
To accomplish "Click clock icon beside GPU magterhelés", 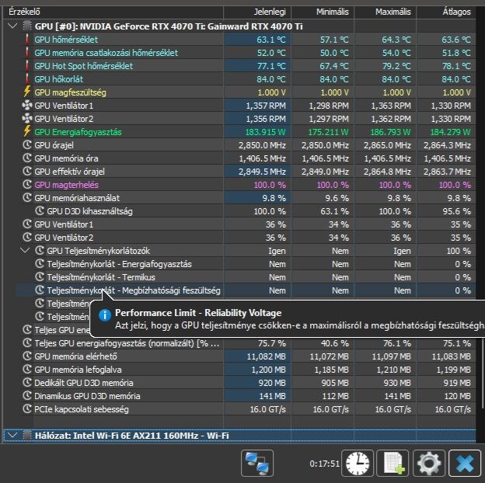I will (27, 185).
